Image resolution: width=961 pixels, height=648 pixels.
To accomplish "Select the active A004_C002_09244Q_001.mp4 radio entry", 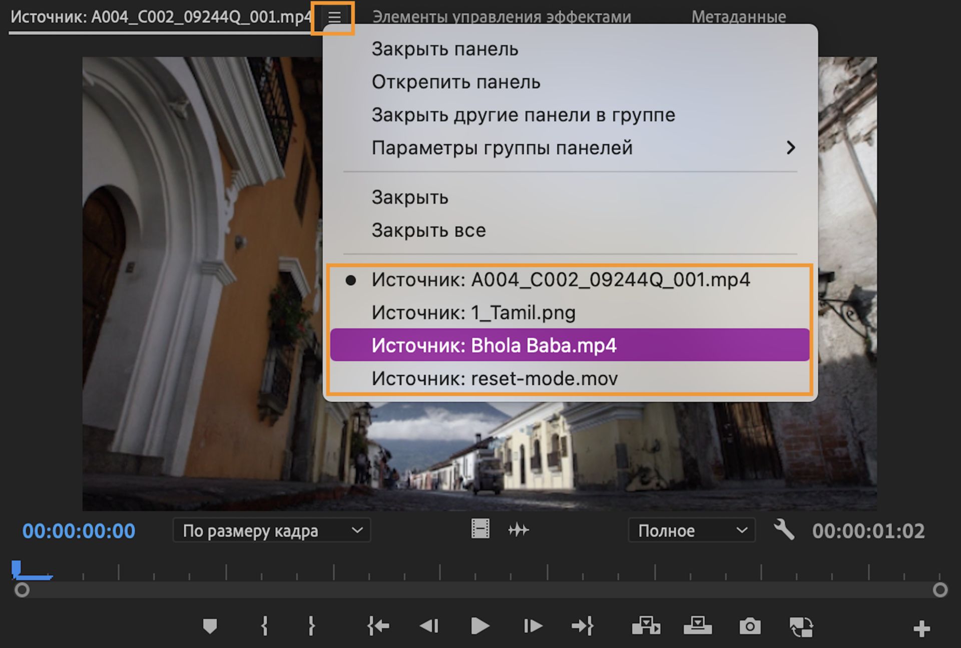I will [560, 280].
